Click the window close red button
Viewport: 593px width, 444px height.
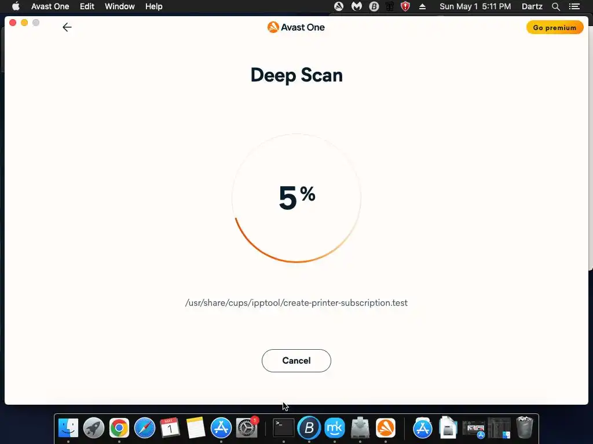[x=13, y=23]
